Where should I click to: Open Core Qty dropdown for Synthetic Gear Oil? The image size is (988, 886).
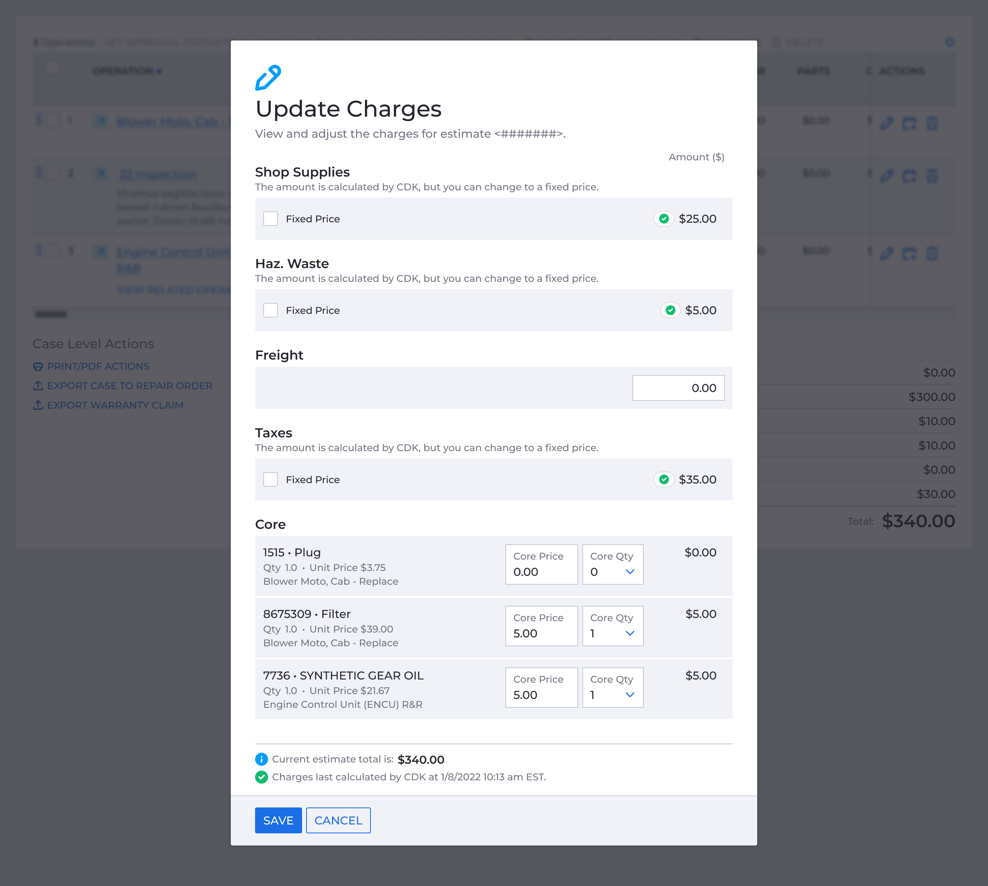(613, 688)
